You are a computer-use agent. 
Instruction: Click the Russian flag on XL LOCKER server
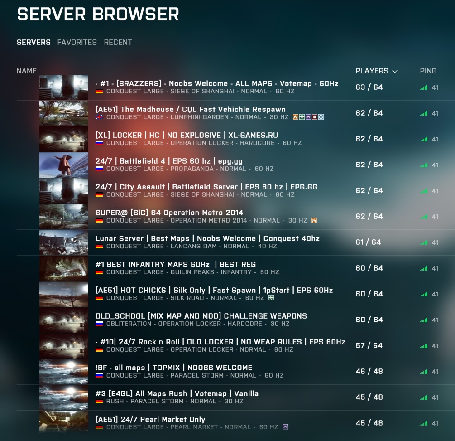(x=100, y=143)
